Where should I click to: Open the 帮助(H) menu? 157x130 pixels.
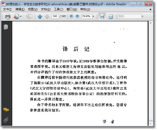[85, 9]
